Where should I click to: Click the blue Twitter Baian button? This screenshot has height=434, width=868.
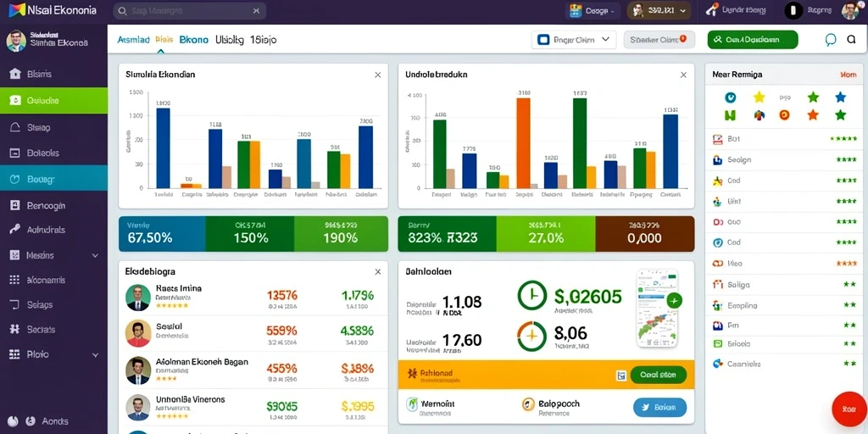pyautogui.click(x=659, y=408)
